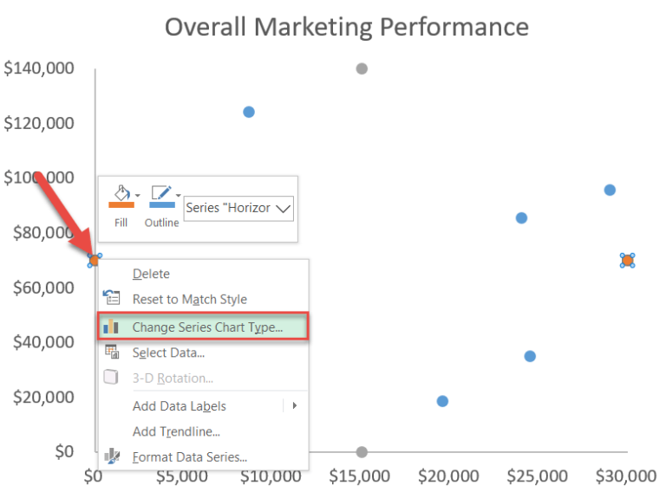Image resolution: width=666 pixels, height=492 pixels.
Task: Expand the Outline color dropdown arrow
Action: coord(179,196)
